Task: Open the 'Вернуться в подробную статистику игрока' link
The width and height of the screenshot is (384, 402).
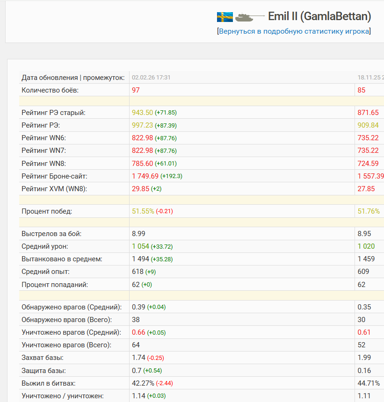Action: point(294,31)
